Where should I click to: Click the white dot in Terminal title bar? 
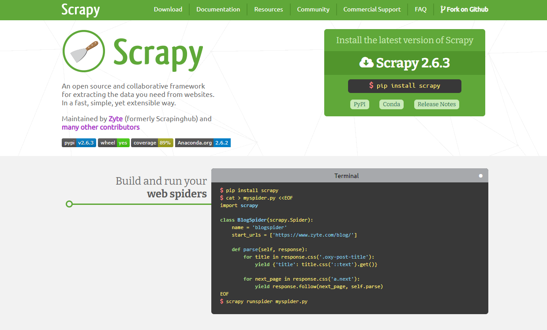pyautogui.click(x=481, y=176)
